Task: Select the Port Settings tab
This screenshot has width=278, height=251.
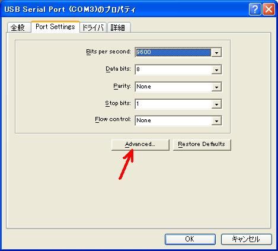Action: pyautogui.click(x=55, y=27)
